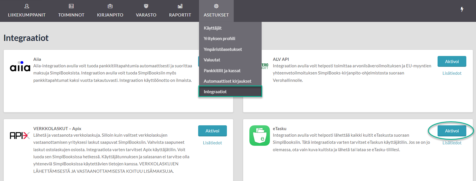Screen dimensions: 476x181
Task: Click the ALV API description text
Action: 352,73
